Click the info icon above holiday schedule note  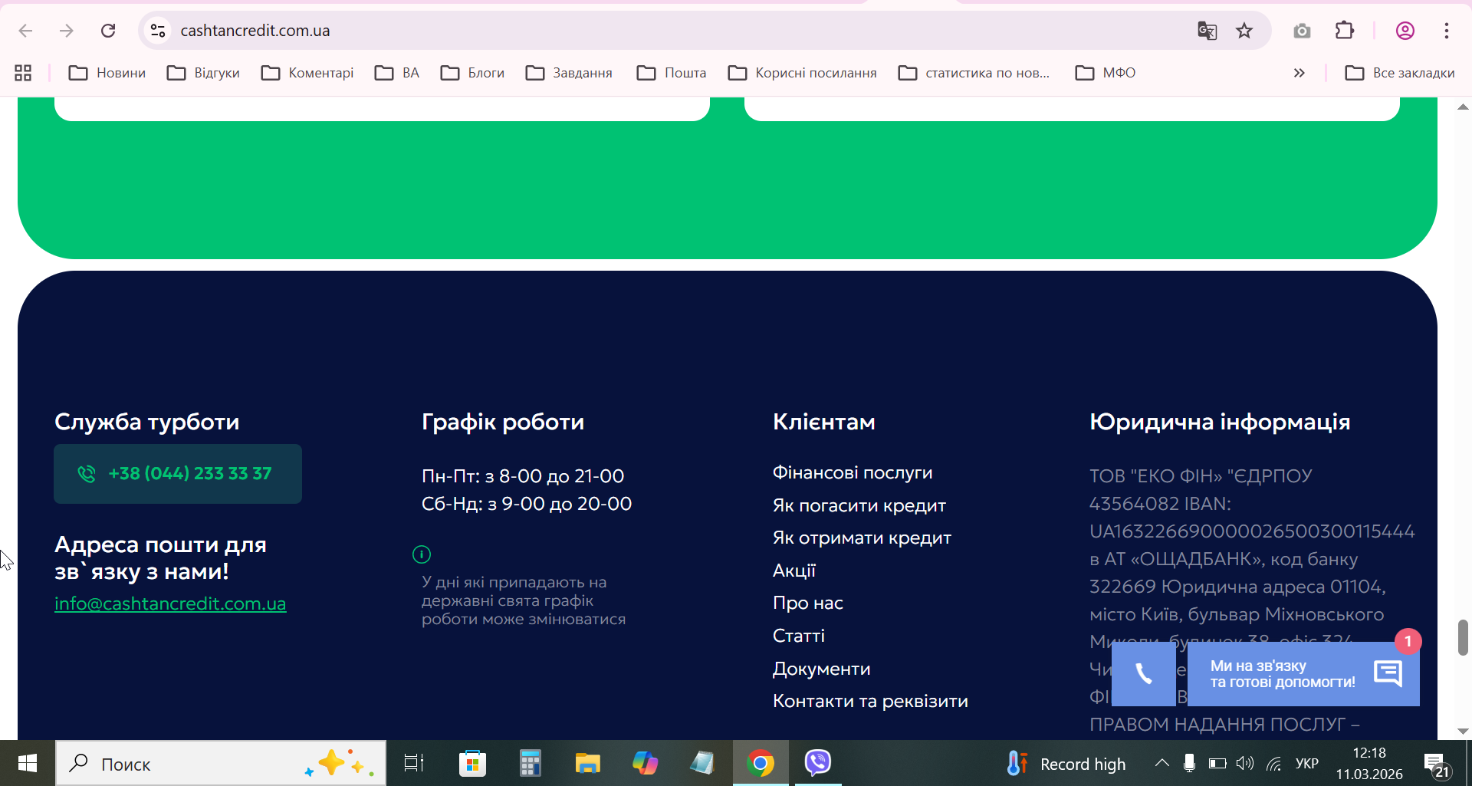(x=422, y=554)
